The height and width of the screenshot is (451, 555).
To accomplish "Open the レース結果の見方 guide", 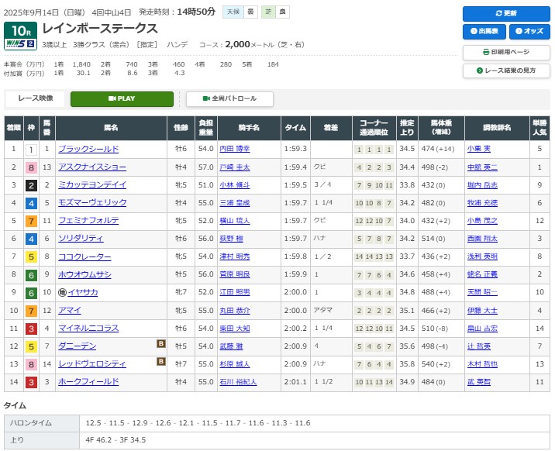I will (x=505, y=71).
